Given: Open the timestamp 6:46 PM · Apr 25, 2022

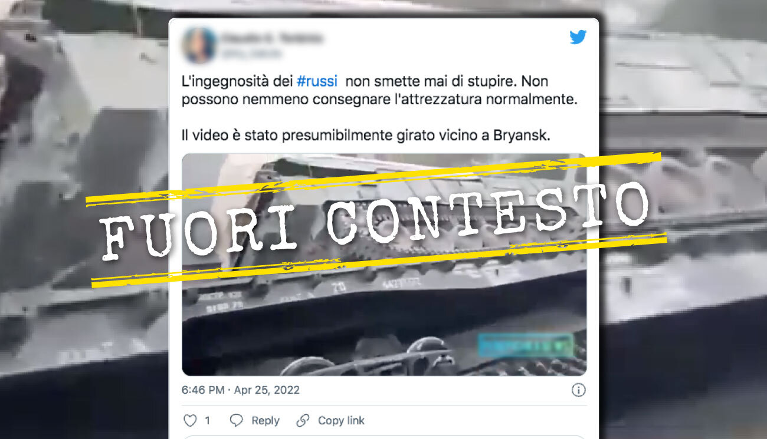Looking at the screenshot, I should pos(241,390).
